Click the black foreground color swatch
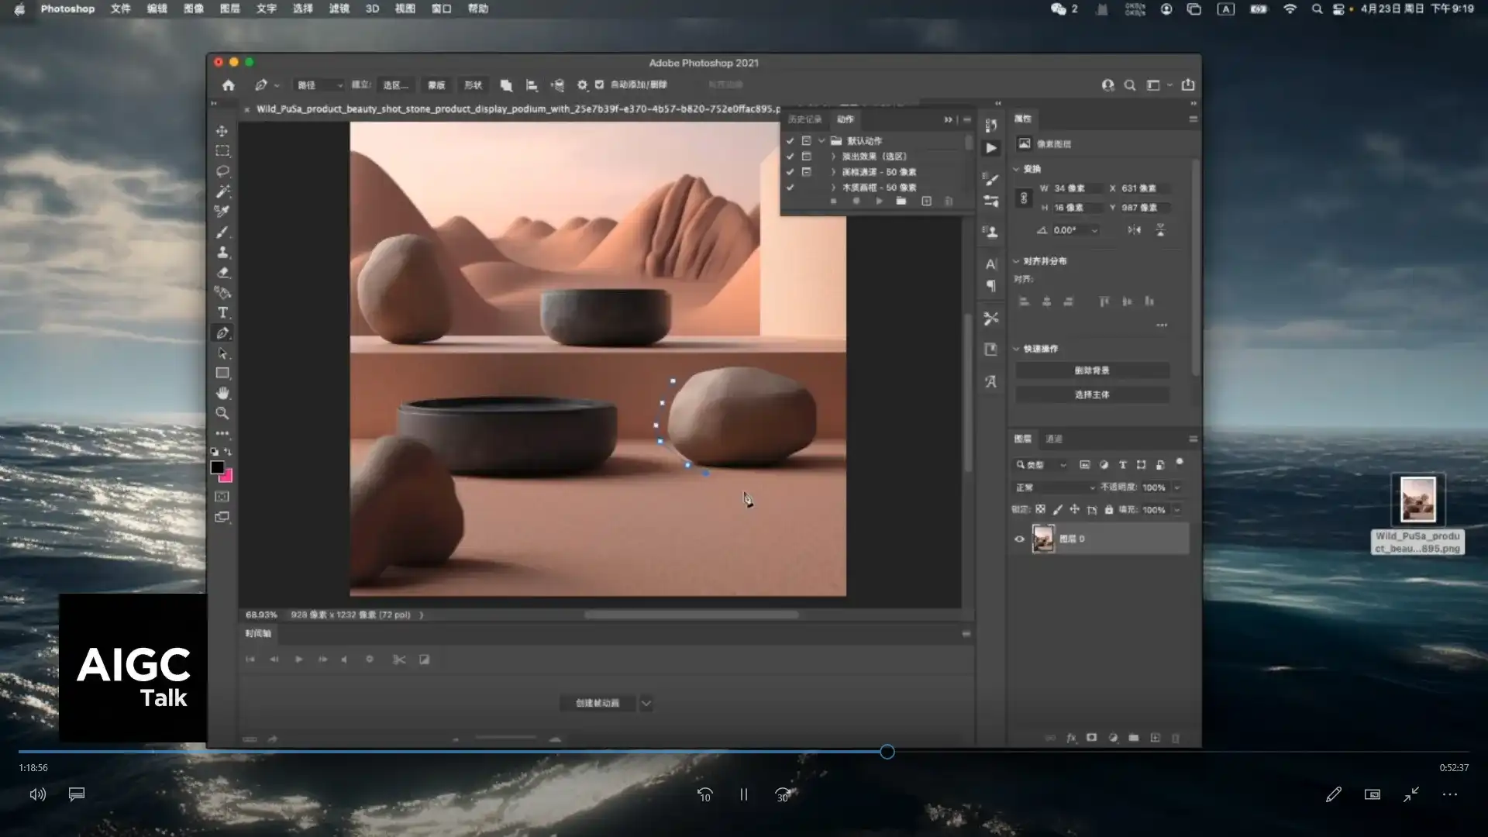 tap(217, 467)
